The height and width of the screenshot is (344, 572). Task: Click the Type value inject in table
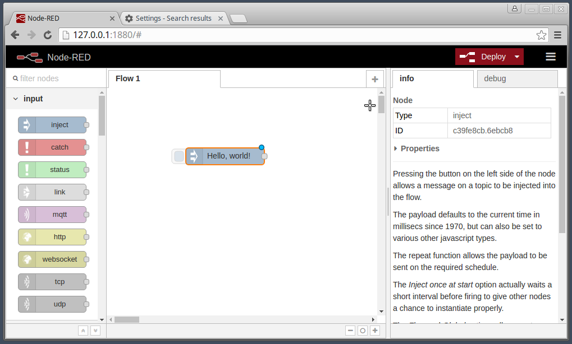point(462,115)
